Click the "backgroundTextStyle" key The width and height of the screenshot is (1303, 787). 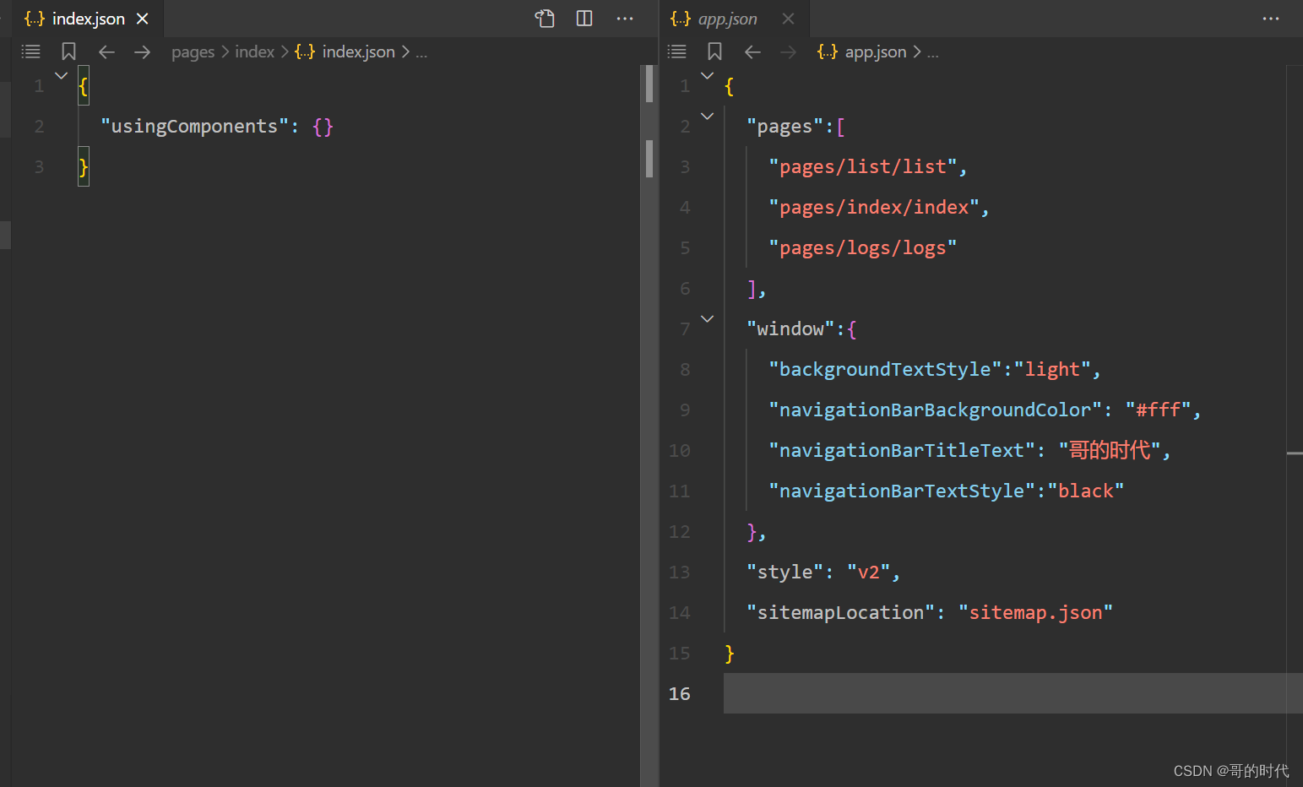tap(885, 370)
